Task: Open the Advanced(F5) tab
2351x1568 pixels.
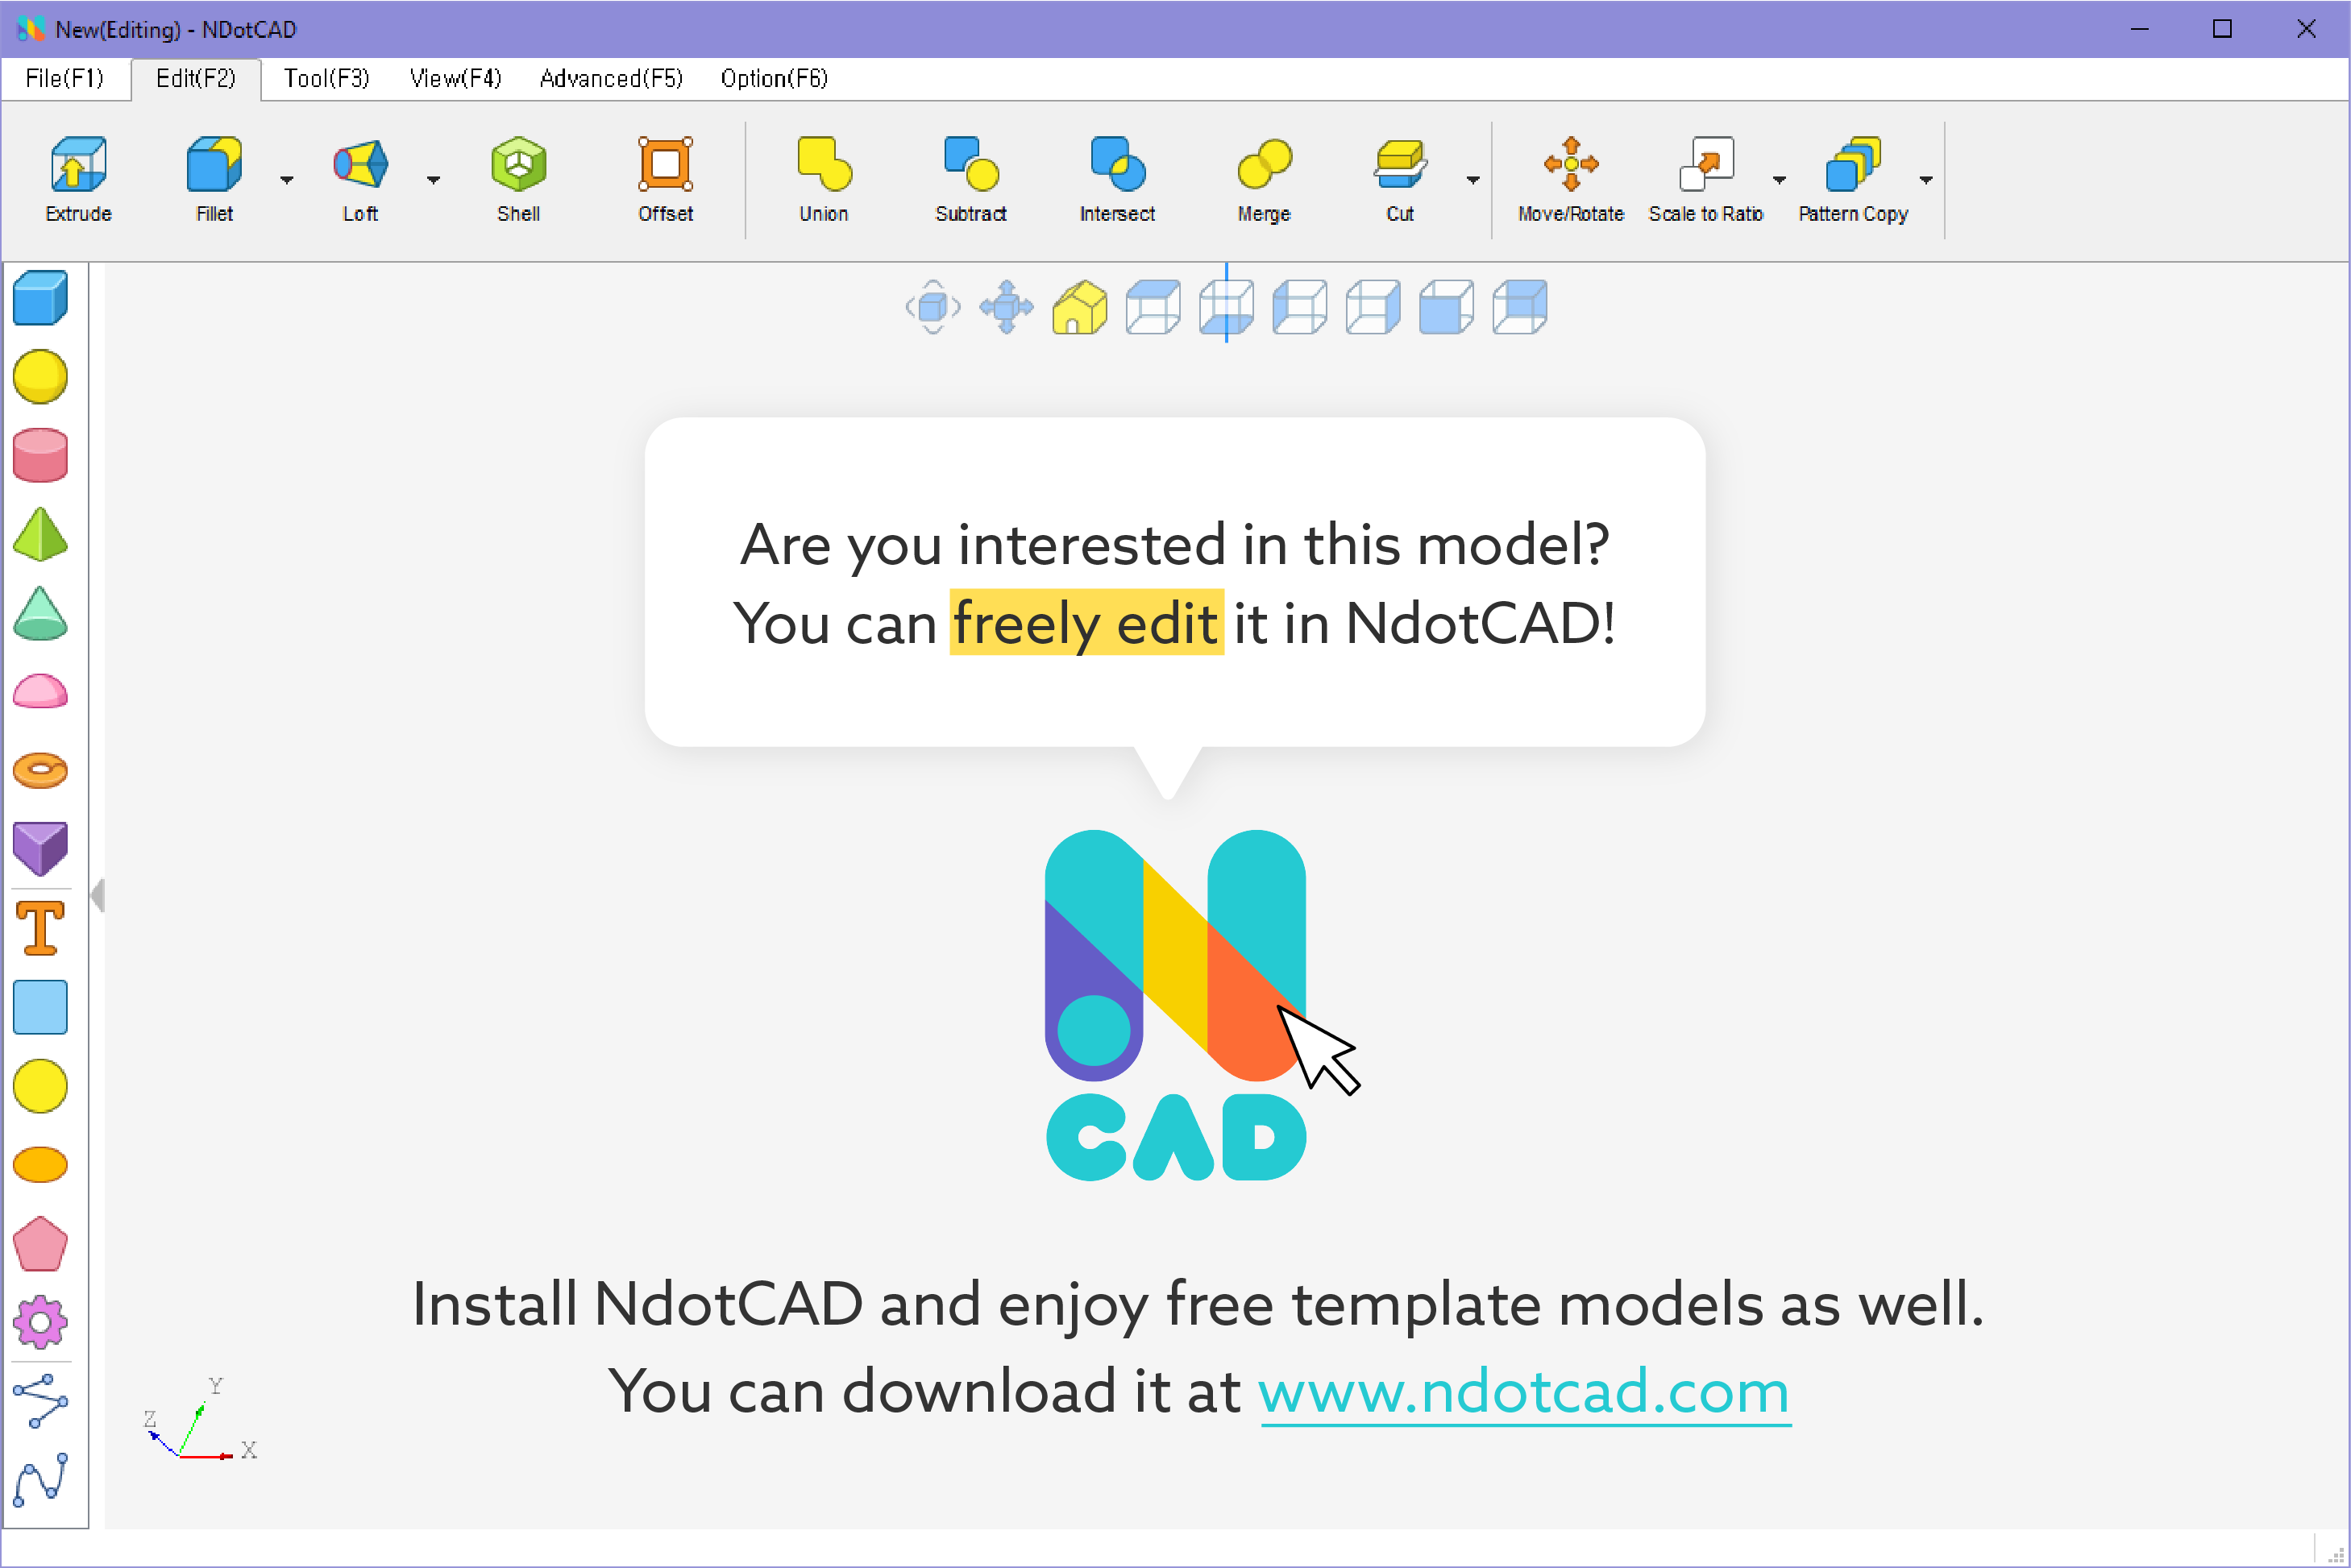Action: (x=611, y=78)
